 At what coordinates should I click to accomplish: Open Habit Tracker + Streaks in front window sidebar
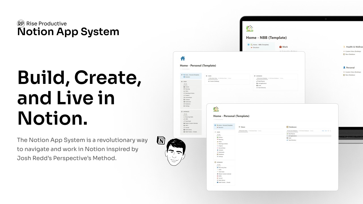223,182
